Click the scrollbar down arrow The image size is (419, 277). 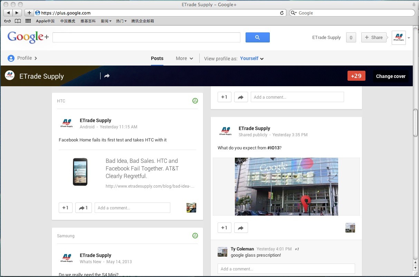(416, 267)
